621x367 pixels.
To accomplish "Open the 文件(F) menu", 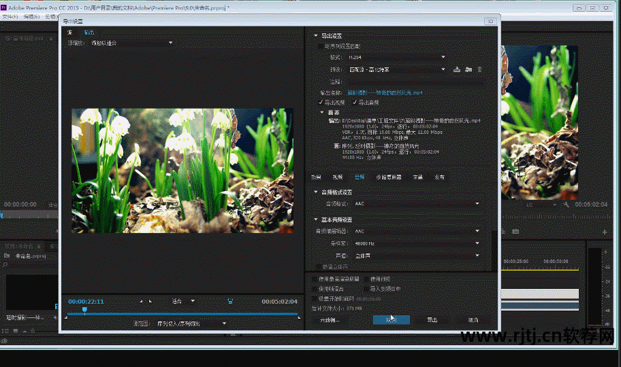I will pos(10,16).
